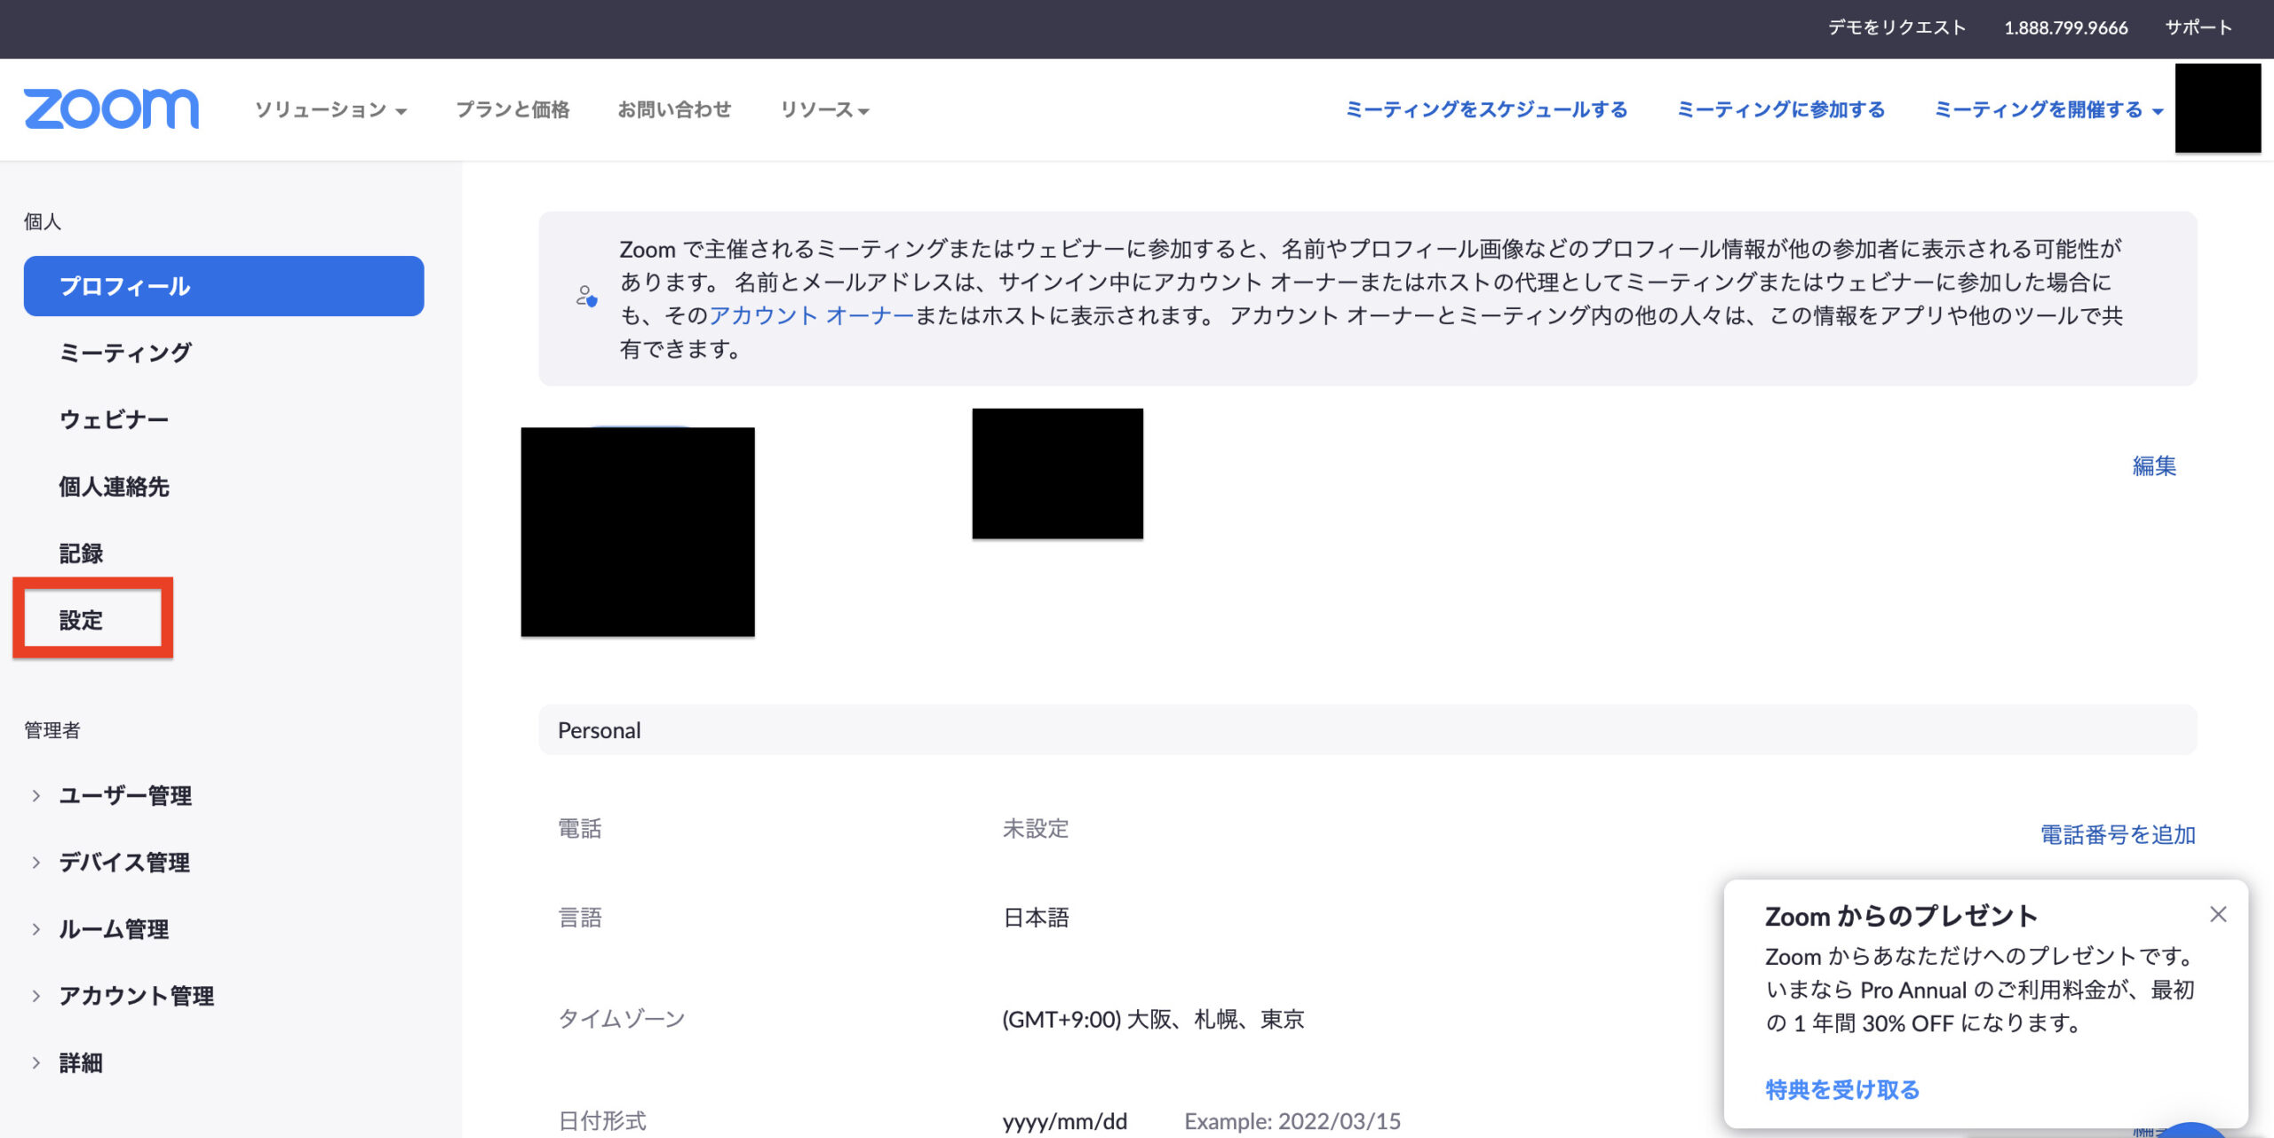
Task: Close the Zoom からのプレゼント popup
Action: click(2218, 914)
